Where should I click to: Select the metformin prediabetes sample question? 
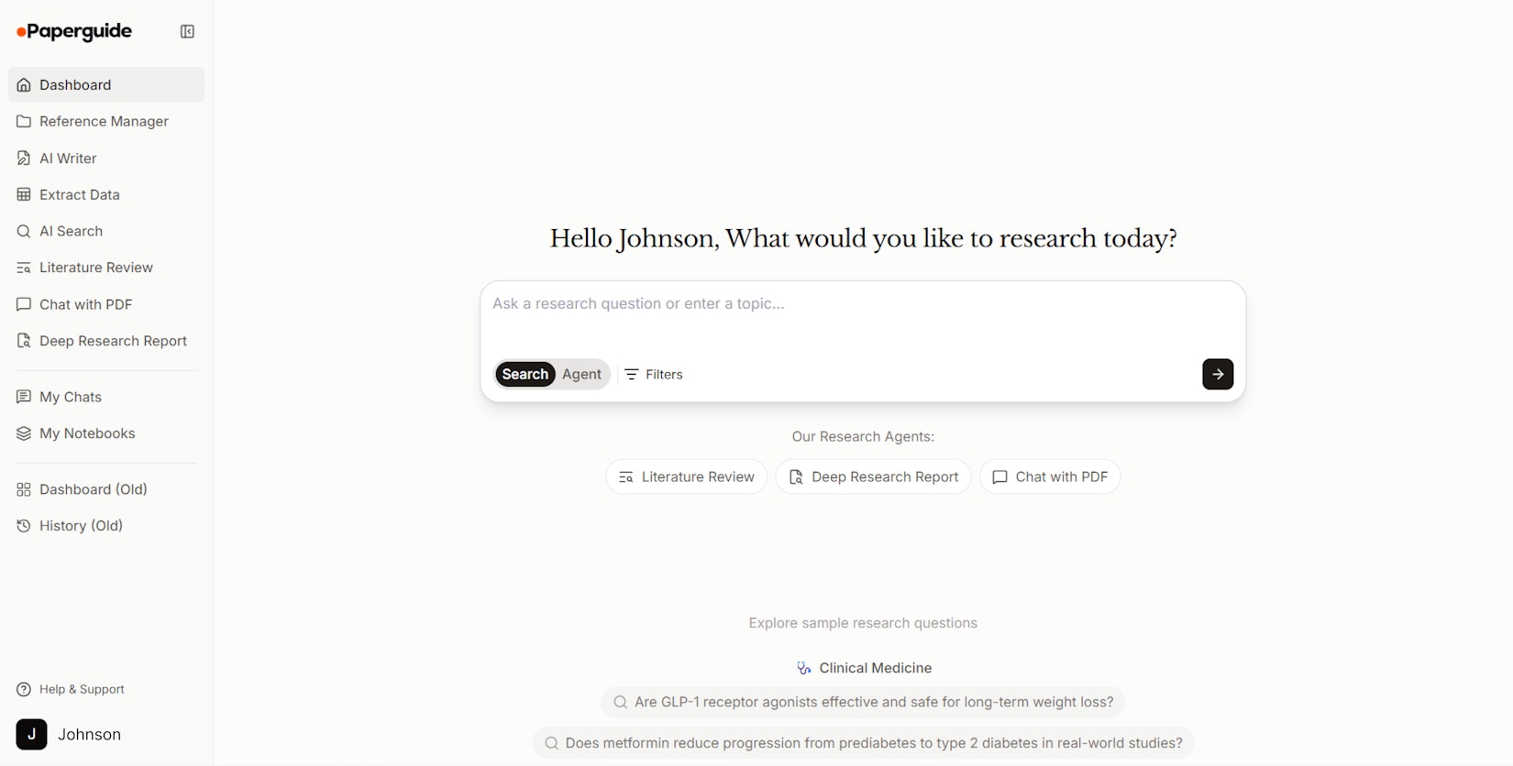pyautogui.click(x=863, y=743)
